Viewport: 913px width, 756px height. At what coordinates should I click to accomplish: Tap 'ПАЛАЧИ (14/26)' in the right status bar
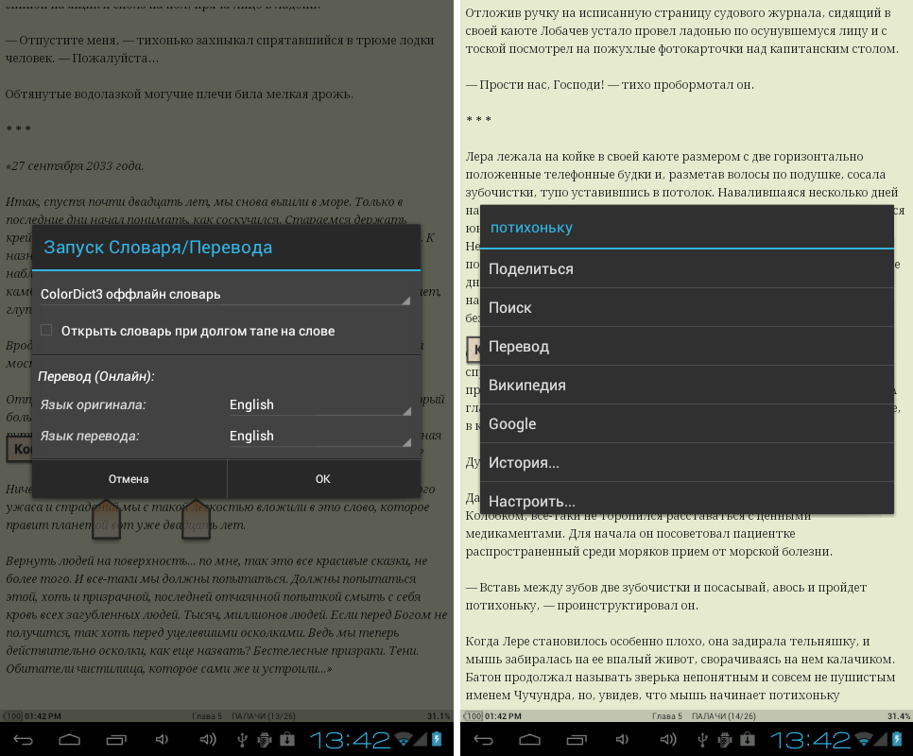click(724, 716)
